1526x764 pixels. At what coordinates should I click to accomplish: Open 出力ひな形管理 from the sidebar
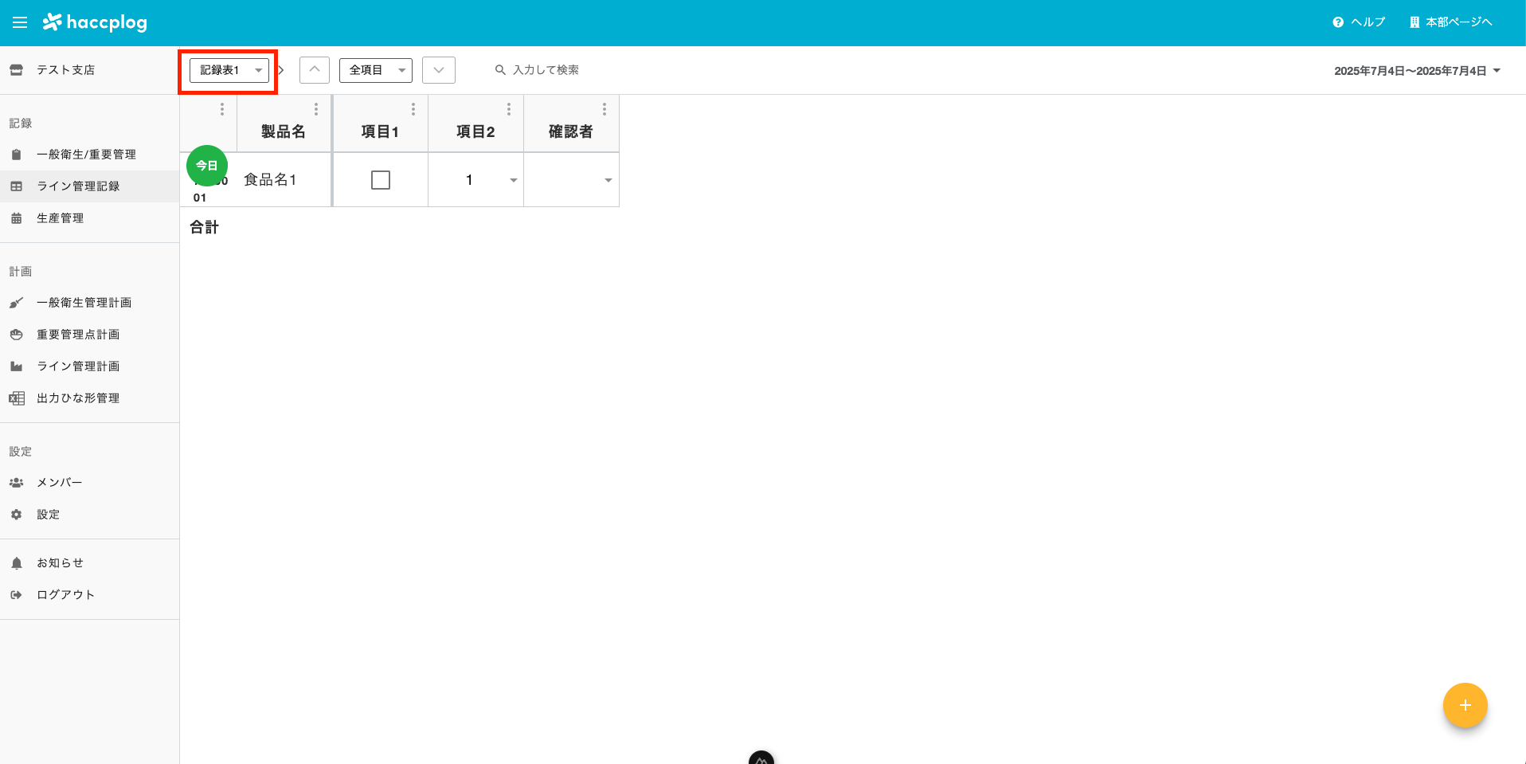pyautogui.click(x=77, y=398)
